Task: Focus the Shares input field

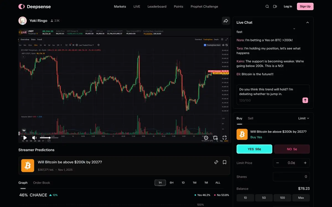Action: [291, 177]
